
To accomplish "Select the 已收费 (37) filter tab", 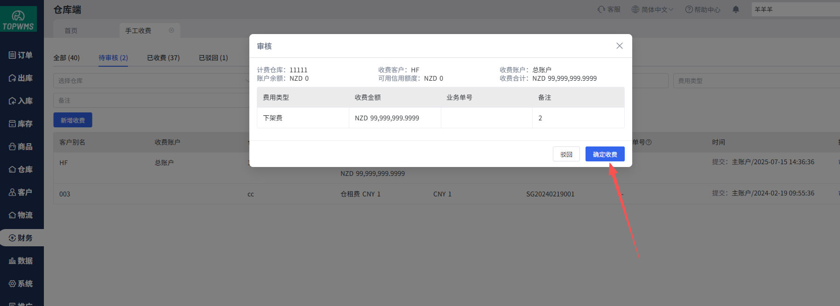I will pyautogui.click(x=163, y=58).
